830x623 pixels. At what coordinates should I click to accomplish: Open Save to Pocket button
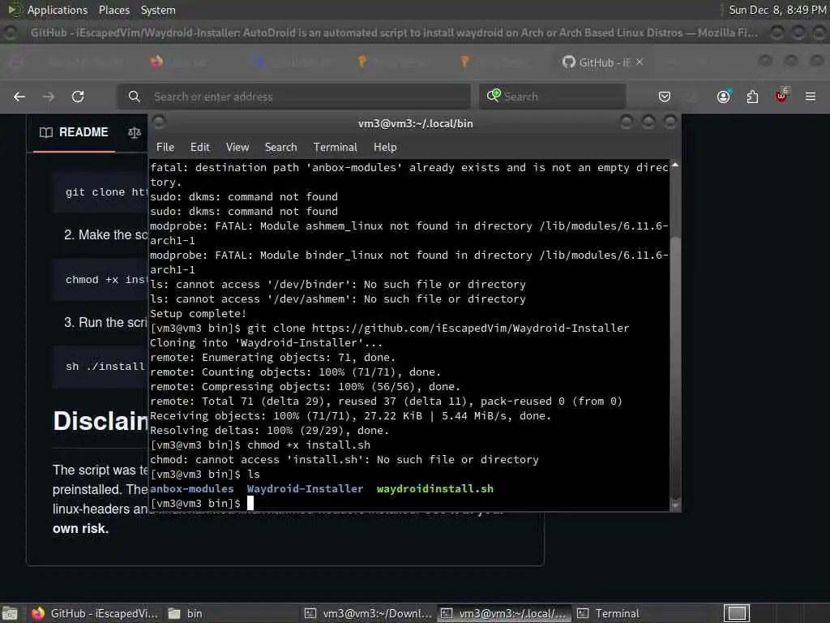point(665,97)
